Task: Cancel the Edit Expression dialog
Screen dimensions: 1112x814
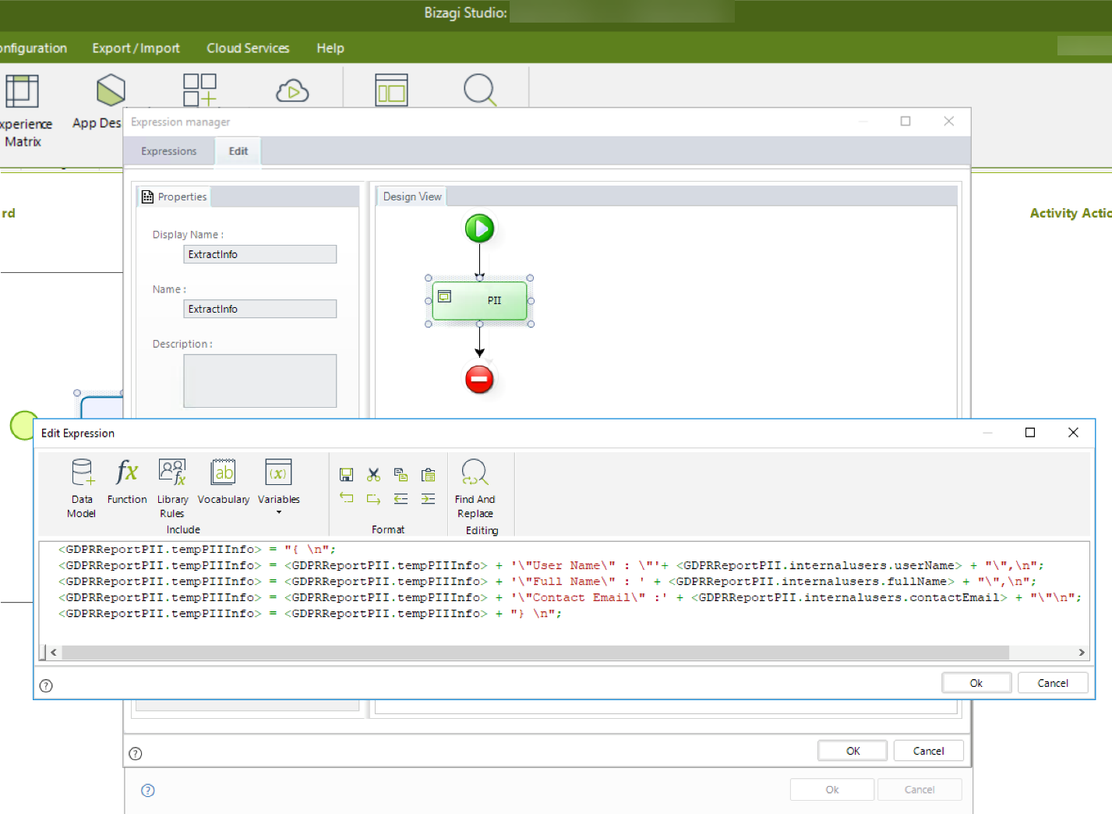Action: click(1053, 683)
